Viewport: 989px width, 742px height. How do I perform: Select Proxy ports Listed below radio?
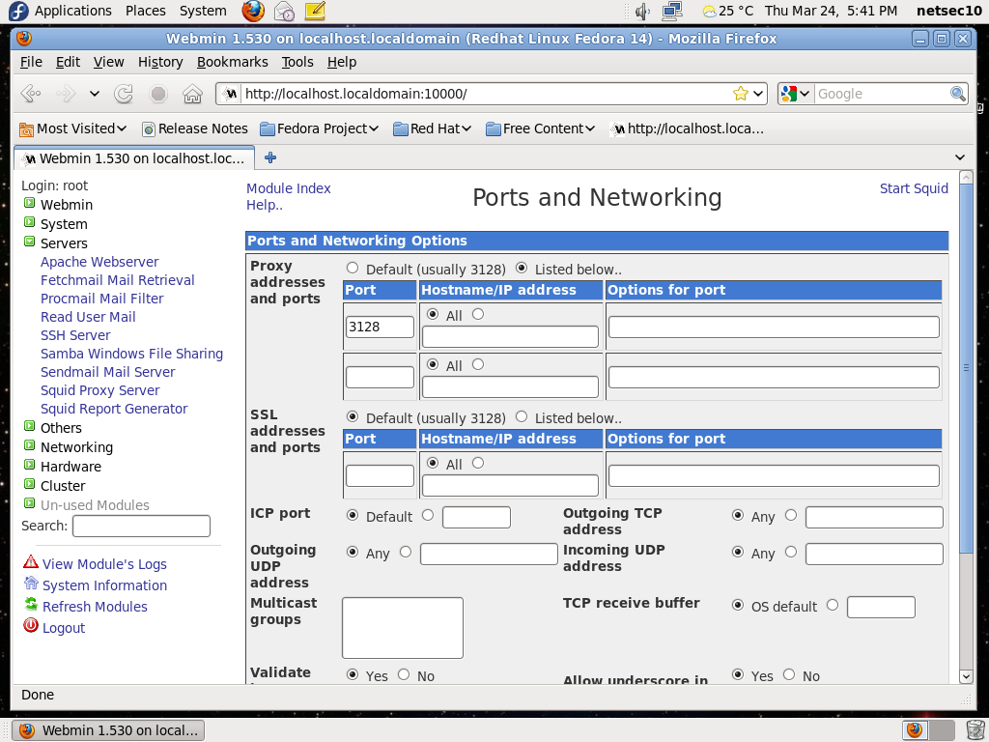[x=521, y=269]
